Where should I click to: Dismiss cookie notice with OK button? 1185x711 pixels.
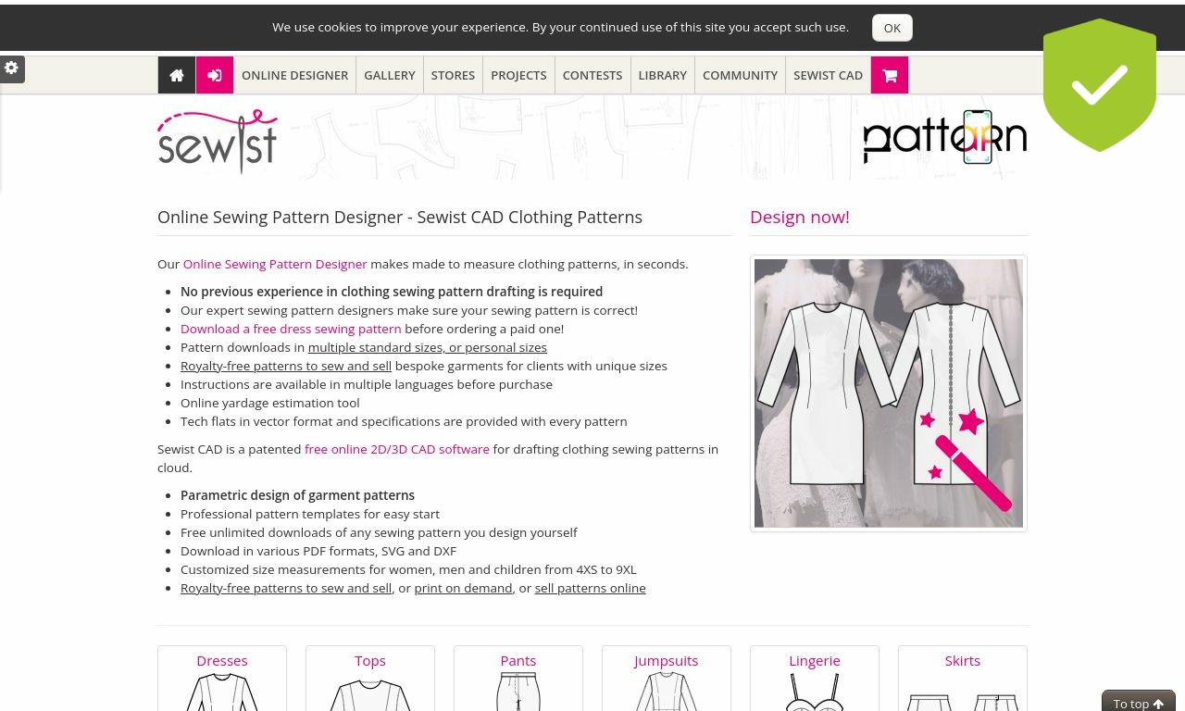(892, 28)
